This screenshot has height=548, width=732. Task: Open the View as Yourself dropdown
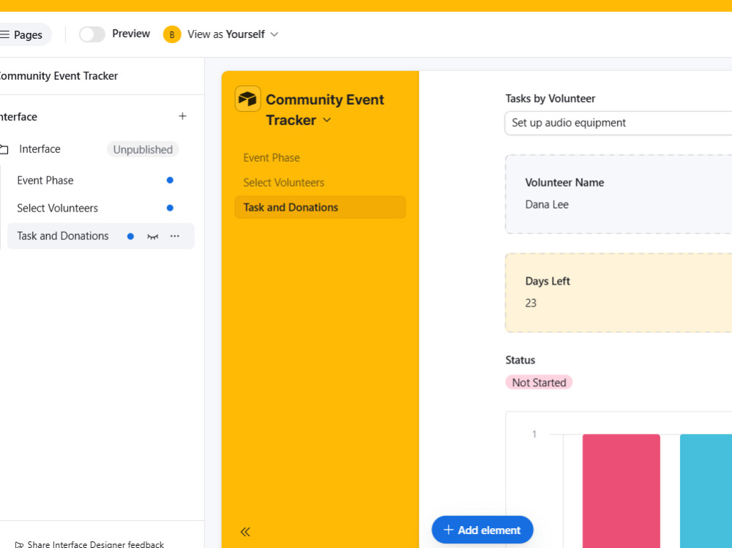[x=233, y=34]
